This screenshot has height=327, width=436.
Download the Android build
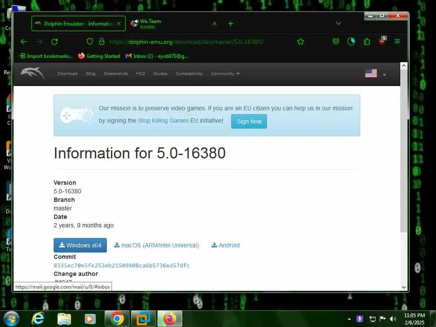[x=226, y=245]
